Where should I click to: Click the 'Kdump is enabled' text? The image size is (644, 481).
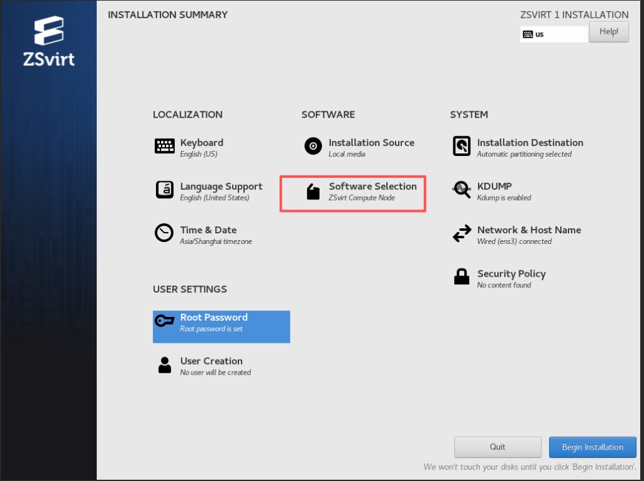point(504,197)
